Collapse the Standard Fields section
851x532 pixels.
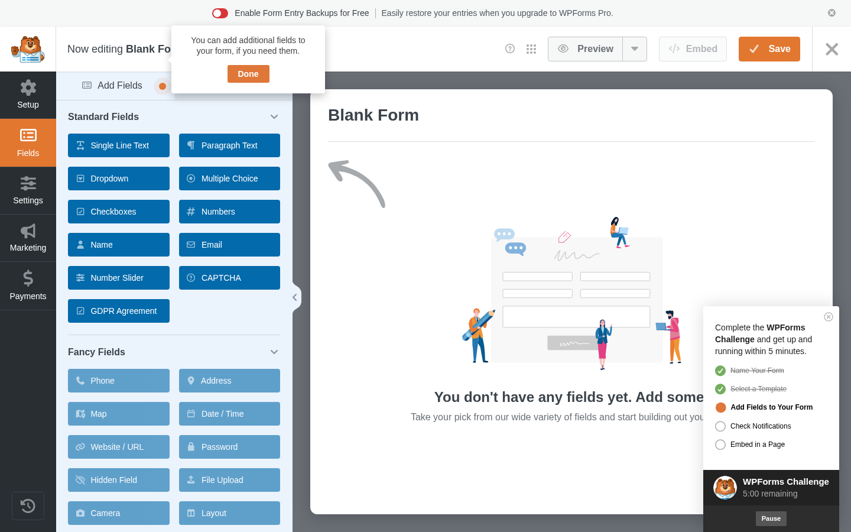pos(274,117)
